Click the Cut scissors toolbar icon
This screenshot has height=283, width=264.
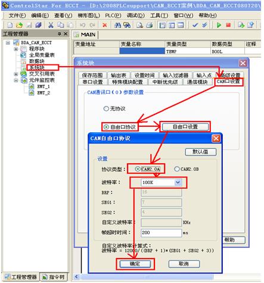pyautogui.click(x=51, y=25)
